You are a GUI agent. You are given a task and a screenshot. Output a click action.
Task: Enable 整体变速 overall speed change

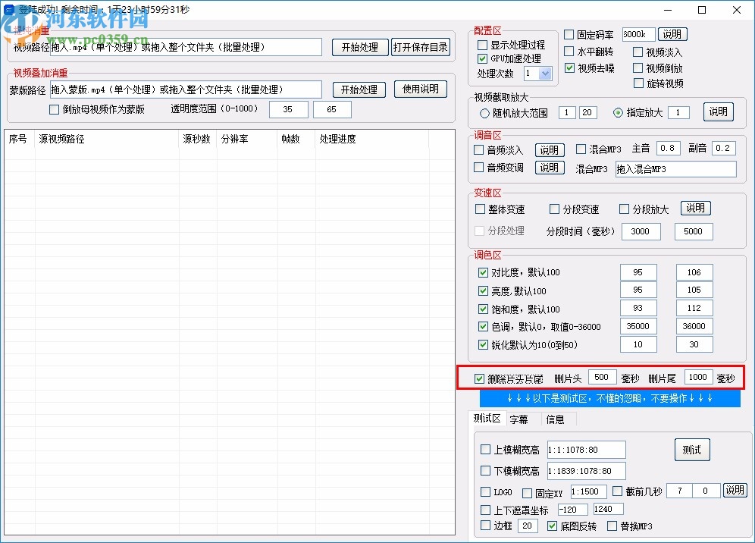pyautogui.click(x=481, y=209)
